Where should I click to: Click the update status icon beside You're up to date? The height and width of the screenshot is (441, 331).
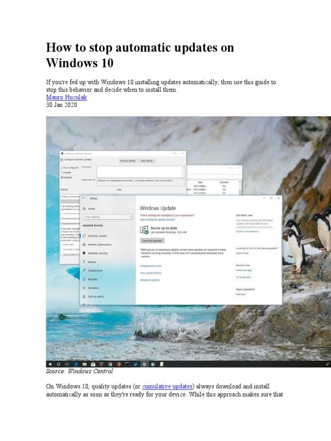click(x=144, y=230)
